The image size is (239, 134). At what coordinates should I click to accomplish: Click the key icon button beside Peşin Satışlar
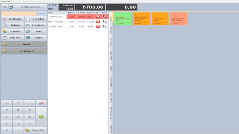tap(5, 7)
